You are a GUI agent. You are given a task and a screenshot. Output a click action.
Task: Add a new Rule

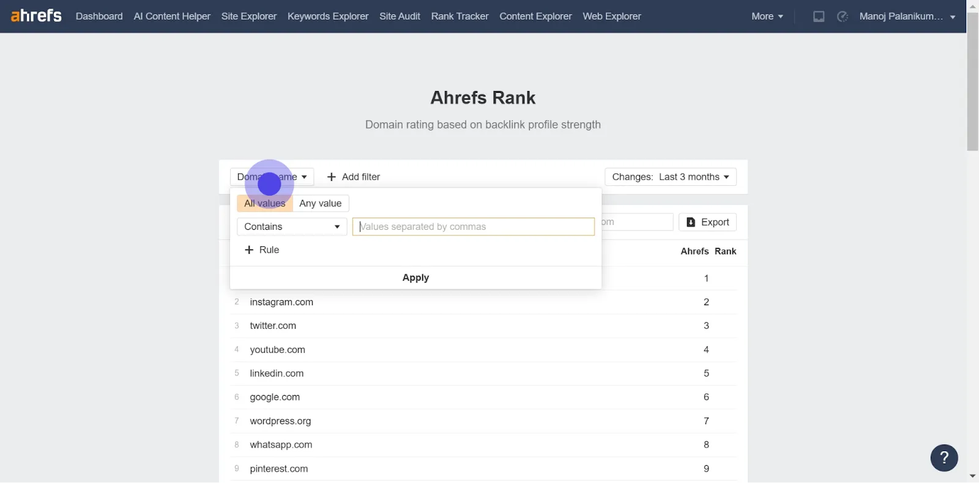(x=262, y=250)
